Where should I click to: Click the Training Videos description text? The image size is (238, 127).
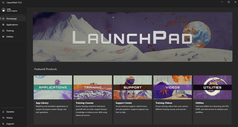pos(172,108)
